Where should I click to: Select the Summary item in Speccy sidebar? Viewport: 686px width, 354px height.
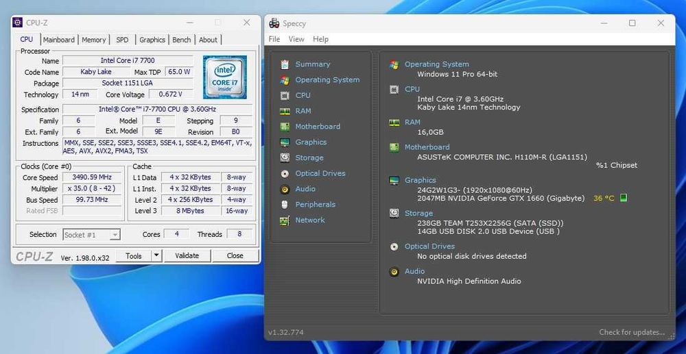[313, 64]
